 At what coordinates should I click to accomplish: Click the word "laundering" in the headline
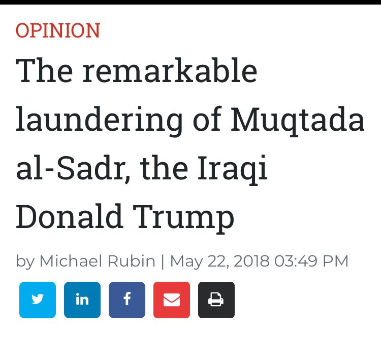click(99, 121)
